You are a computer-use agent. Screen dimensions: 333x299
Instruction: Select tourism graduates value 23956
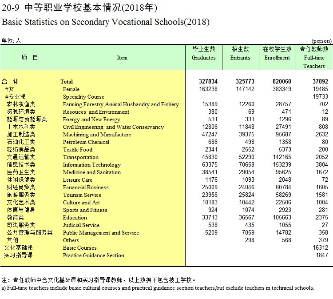point(210,195)
